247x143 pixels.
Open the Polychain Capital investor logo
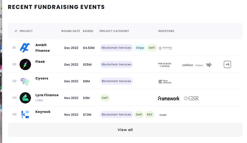(165, 65)
